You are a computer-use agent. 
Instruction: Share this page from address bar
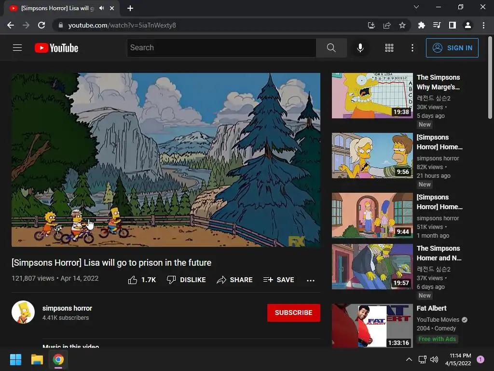[x=387, y=25]
